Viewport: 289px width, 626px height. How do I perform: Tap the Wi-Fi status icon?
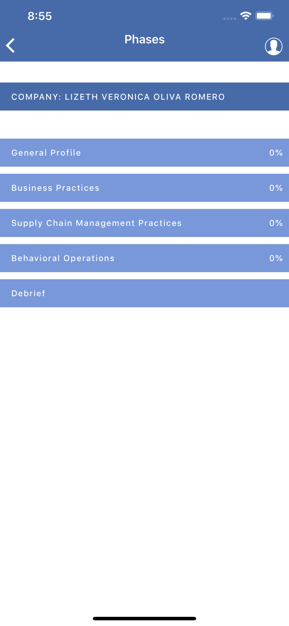(x=246, y=16)
